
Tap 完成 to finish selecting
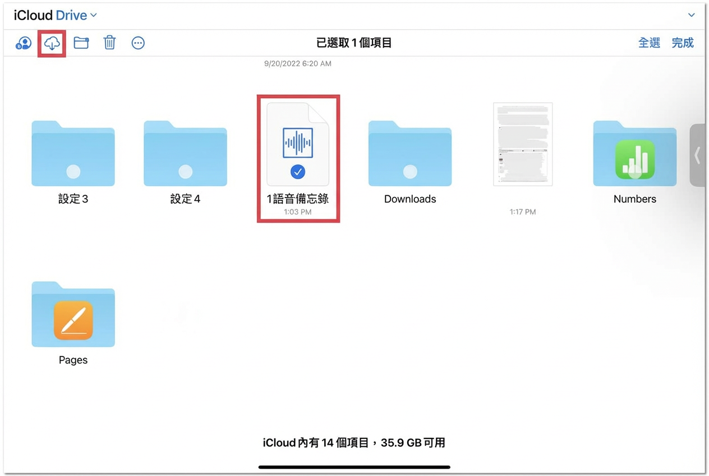[x=683, y=43]
